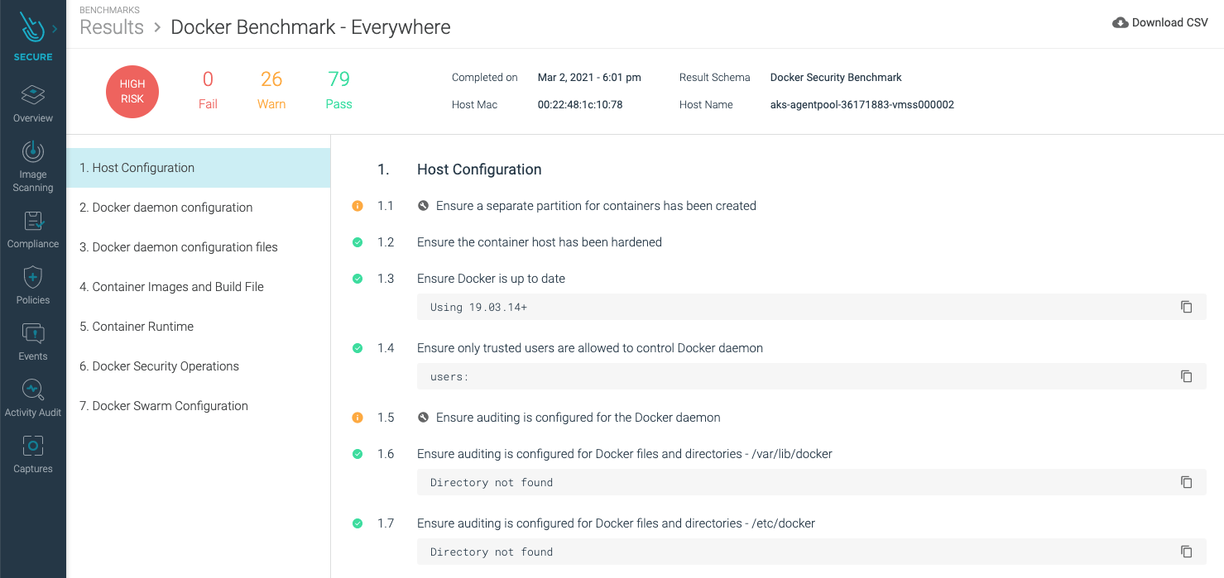The height and width of the screenshot is (578, 1224).
Task: Click remediation wrench icon on rule 1.1
Action: [423, 206]
